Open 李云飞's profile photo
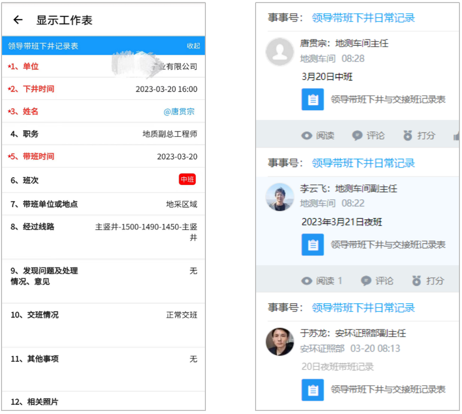The image size is (462, 414). click(x=280, y=197)
